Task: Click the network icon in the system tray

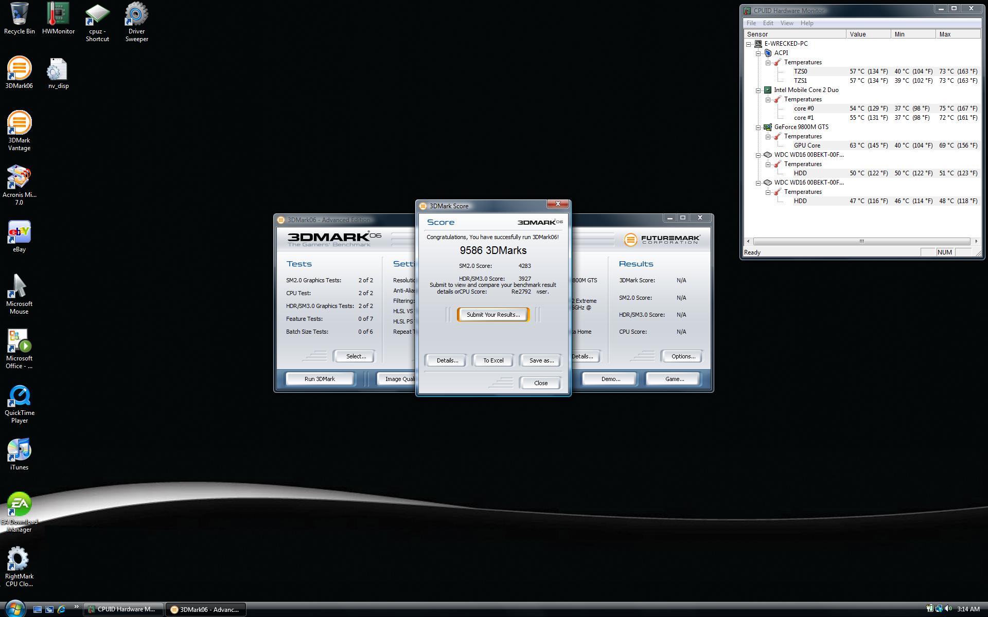Action: point(939,609)
